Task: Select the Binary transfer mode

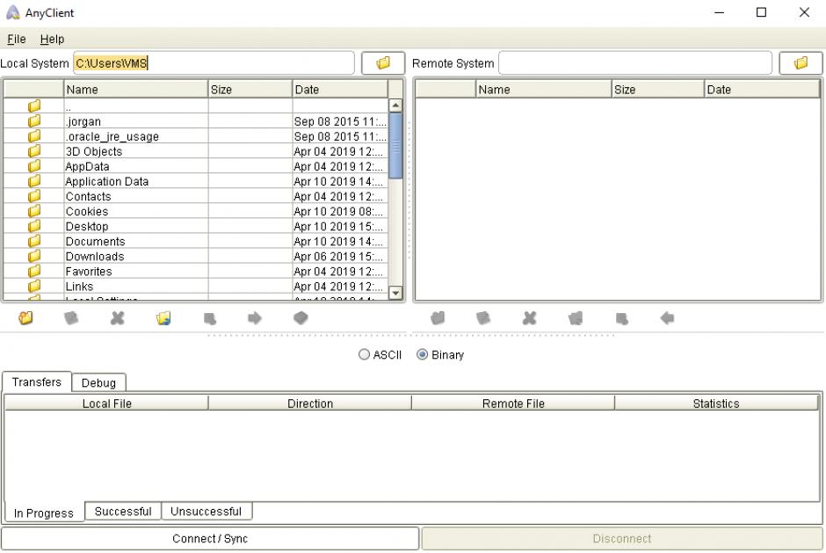Action: 440,355
